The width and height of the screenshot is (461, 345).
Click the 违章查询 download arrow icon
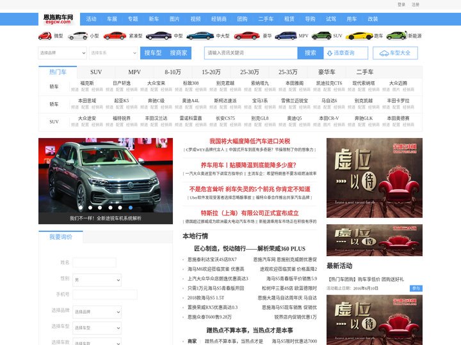tap(330, 53)
